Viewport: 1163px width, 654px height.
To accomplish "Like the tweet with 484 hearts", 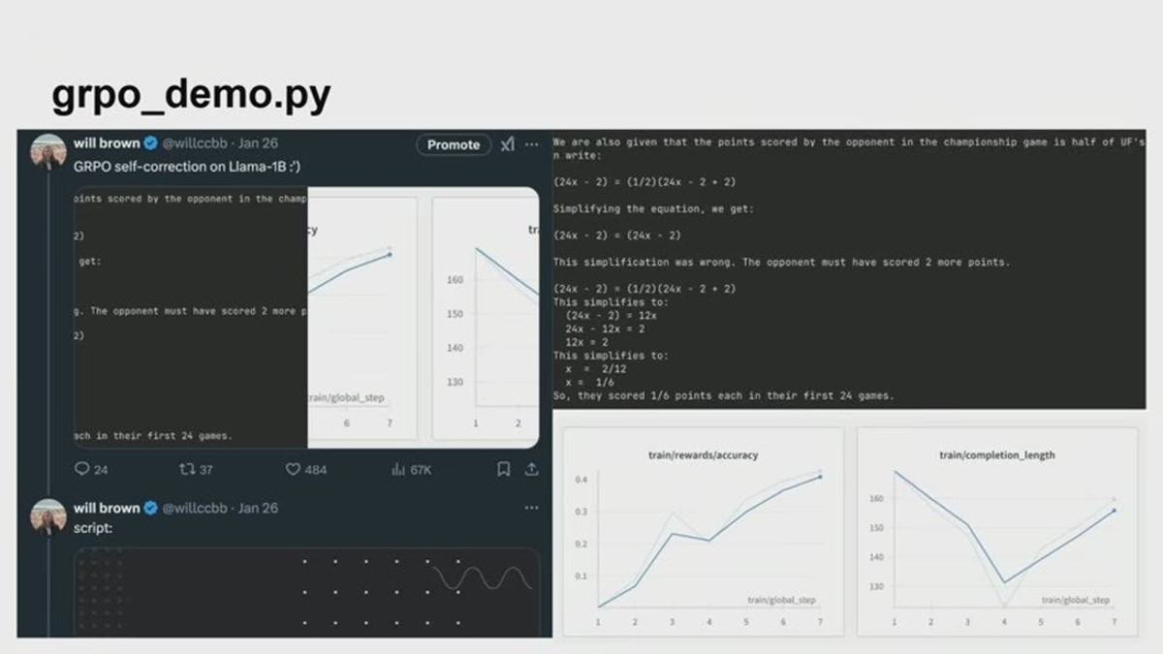I will (x=293, y=469).
